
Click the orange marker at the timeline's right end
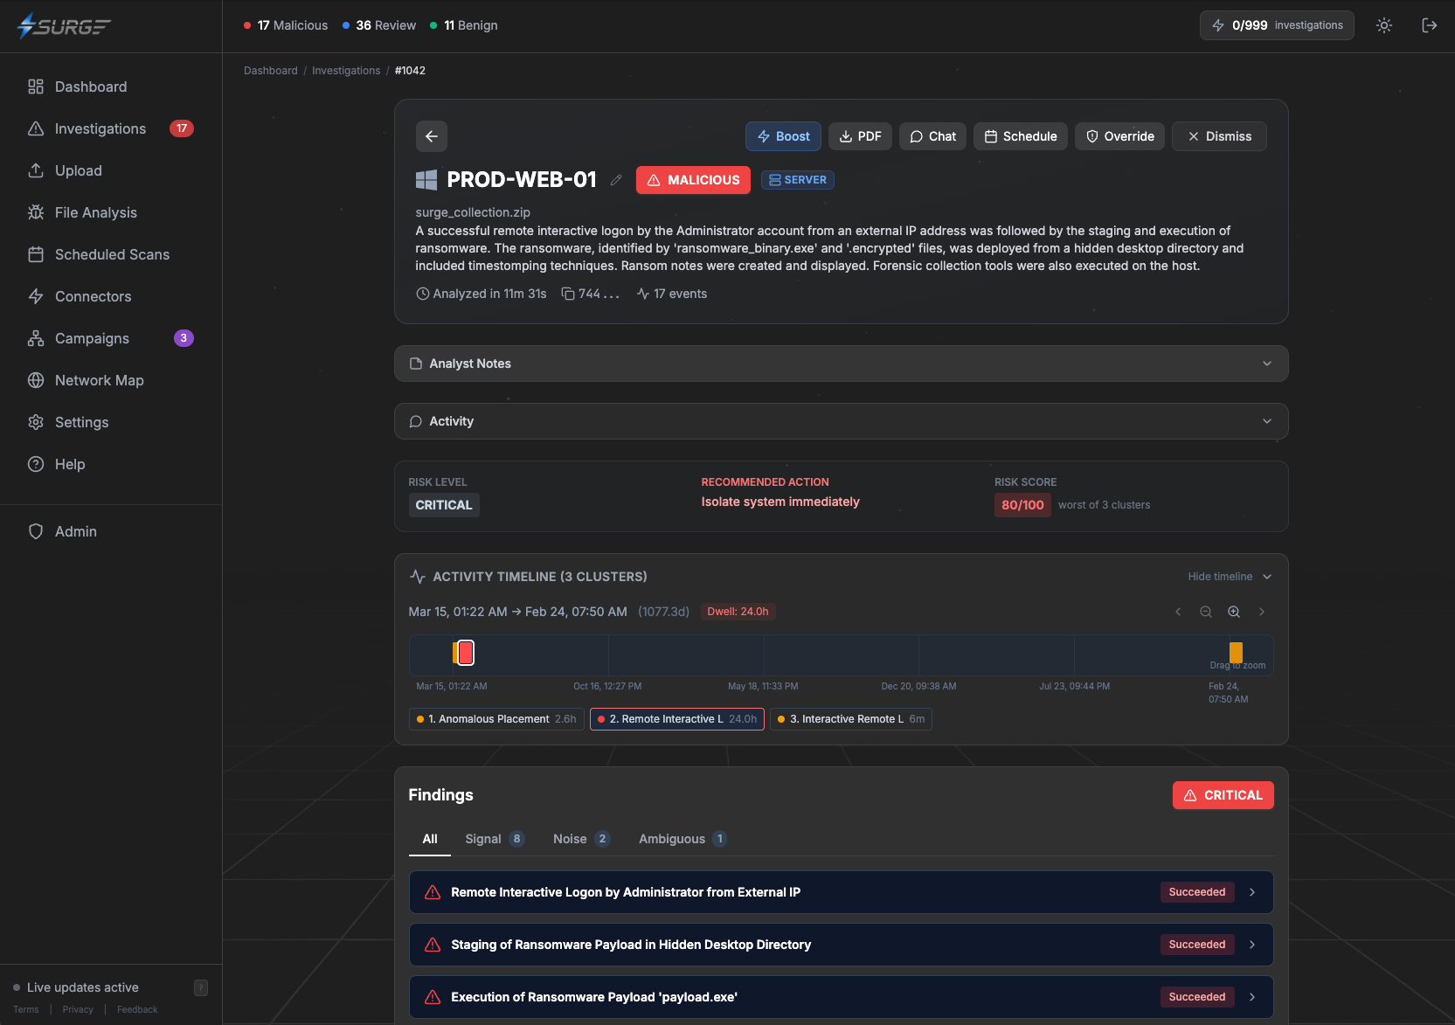click(1236, 652)
